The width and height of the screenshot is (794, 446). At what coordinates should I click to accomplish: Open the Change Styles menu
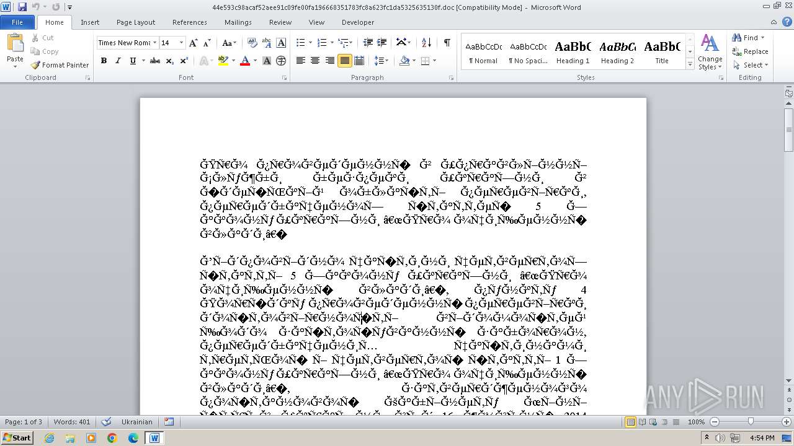pos(710,53)
